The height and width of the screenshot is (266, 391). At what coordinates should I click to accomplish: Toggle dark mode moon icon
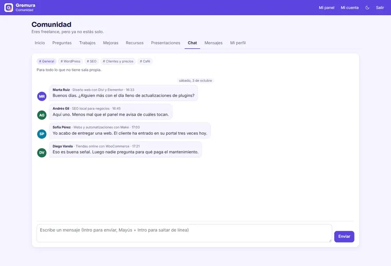tap(367, 8)
